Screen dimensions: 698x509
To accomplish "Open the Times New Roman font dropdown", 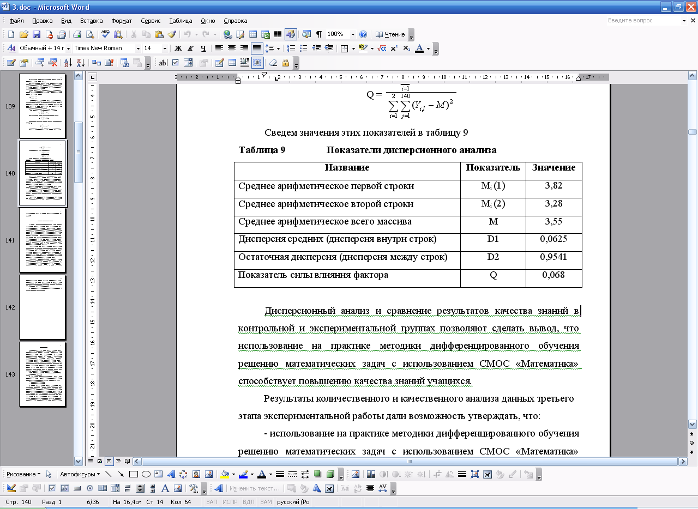I will click(x=137, y=48).
